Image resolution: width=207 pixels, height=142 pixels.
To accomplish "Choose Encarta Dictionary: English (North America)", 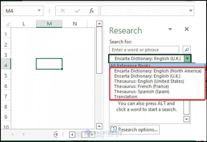I will 158,71.
